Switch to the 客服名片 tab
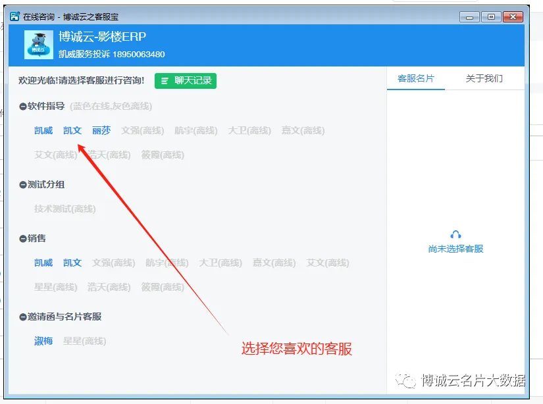Screen dimensions: 543x404 [416, 78]
